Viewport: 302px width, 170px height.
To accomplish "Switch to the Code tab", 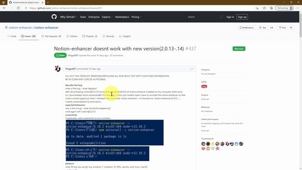I will tap(12, 36).
